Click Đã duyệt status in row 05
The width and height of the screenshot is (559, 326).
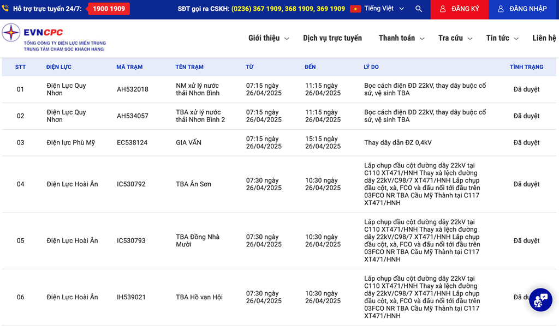pyautogui.click(x=527, y=241)
